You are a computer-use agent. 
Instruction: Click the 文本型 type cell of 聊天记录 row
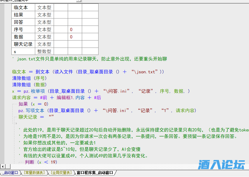(45, 44)
